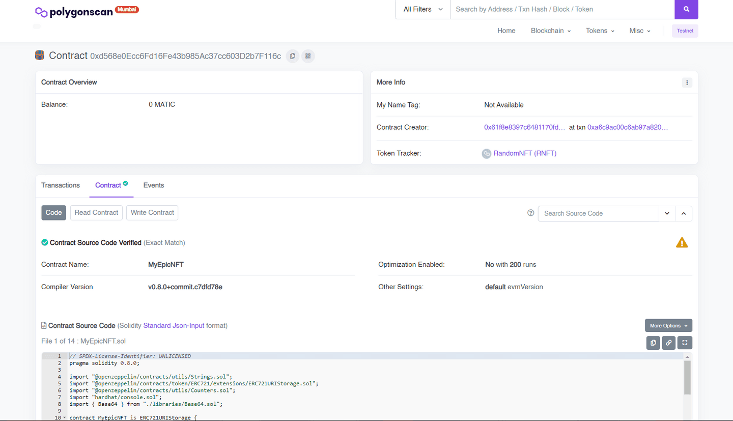This screenshot has width=733, height=421.
Task: Expand the Misc menu
Action: 640,31
